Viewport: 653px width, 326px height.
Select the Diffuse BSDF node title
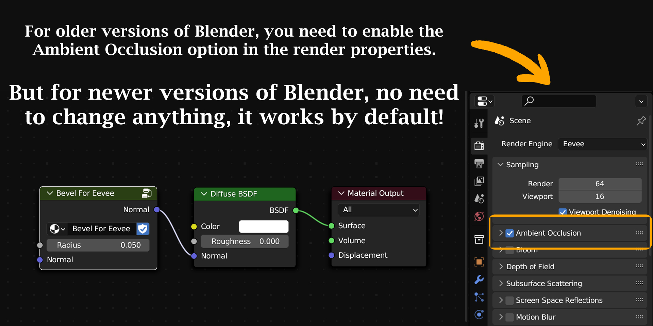[x=234, y=194]
